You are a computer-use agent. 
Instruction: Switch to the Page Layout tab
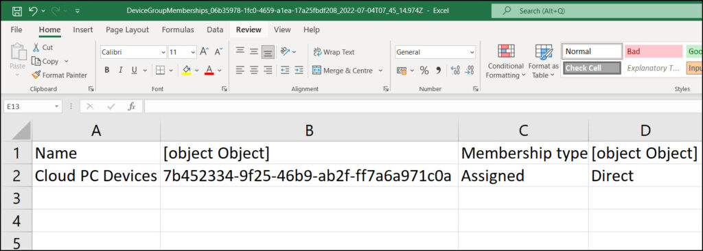127,29
